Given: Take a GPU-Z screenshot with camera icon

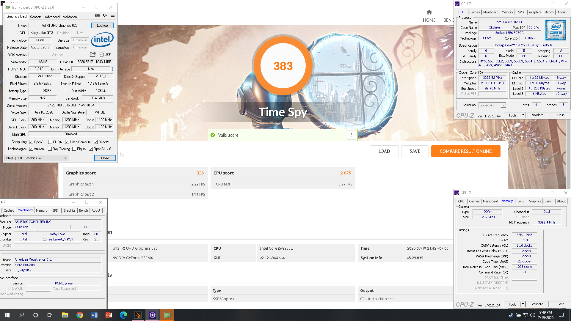Looking at the screenshot, I should (97, 15).
